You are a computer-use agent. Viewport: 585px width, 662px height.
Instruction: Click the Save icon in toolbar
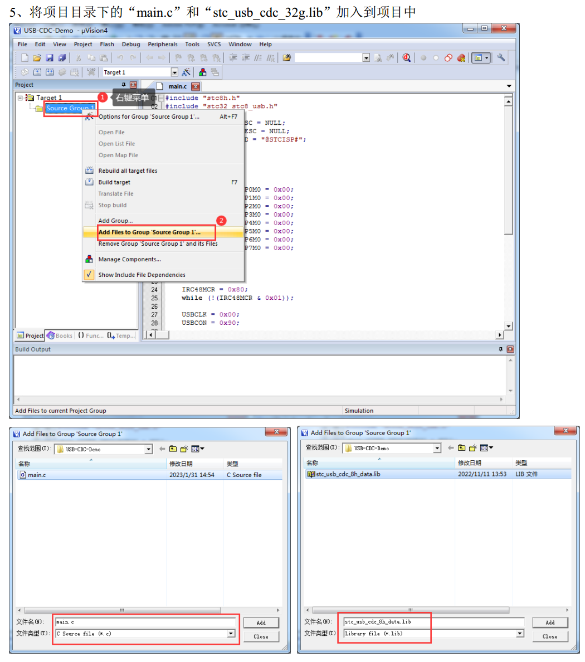click(x=50, y=58)
